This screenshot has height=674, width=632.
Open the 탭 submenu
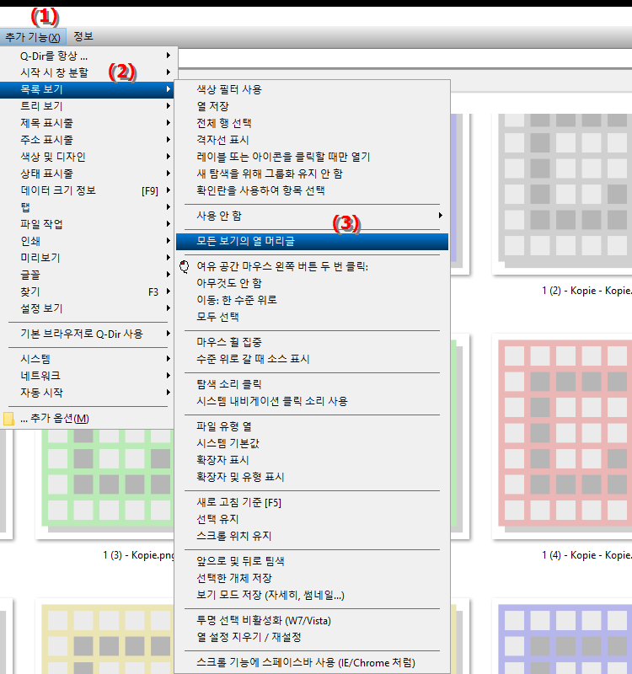pyautogui.click(x=88, y=207)
